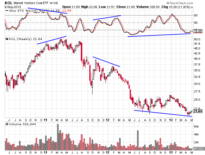Click the 50 level on stochastic axis
Viewport: 205px width, 155px height.
click(196, 23)
